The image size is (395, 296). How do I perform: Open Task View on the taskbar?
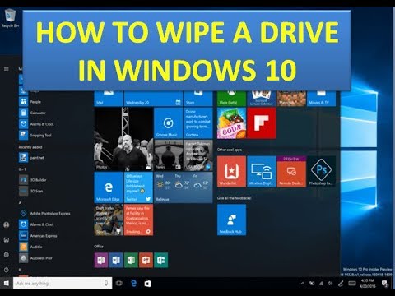(119, 283)
